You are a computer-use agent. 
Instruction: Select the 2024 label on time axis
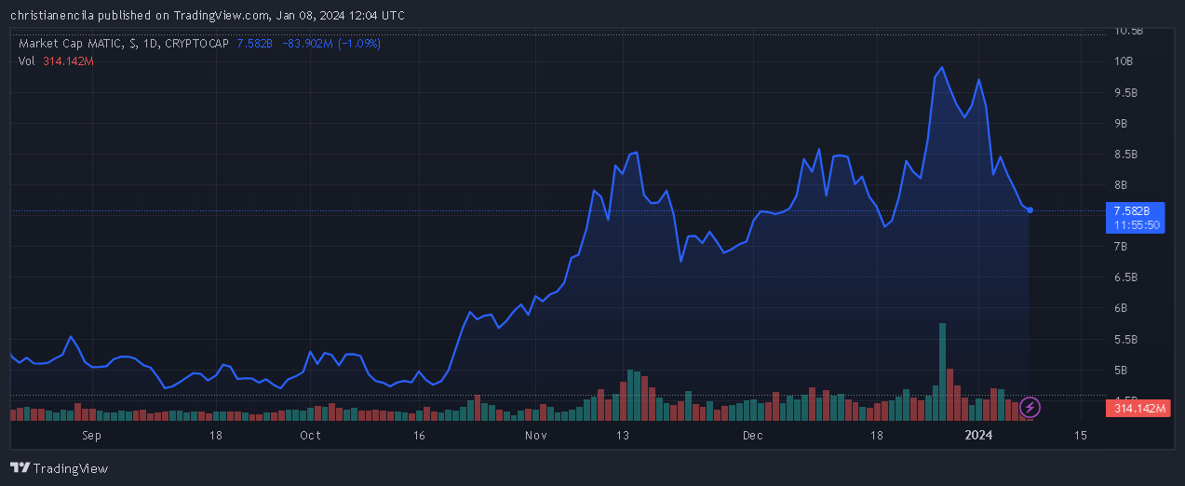(x=978, y=435)
